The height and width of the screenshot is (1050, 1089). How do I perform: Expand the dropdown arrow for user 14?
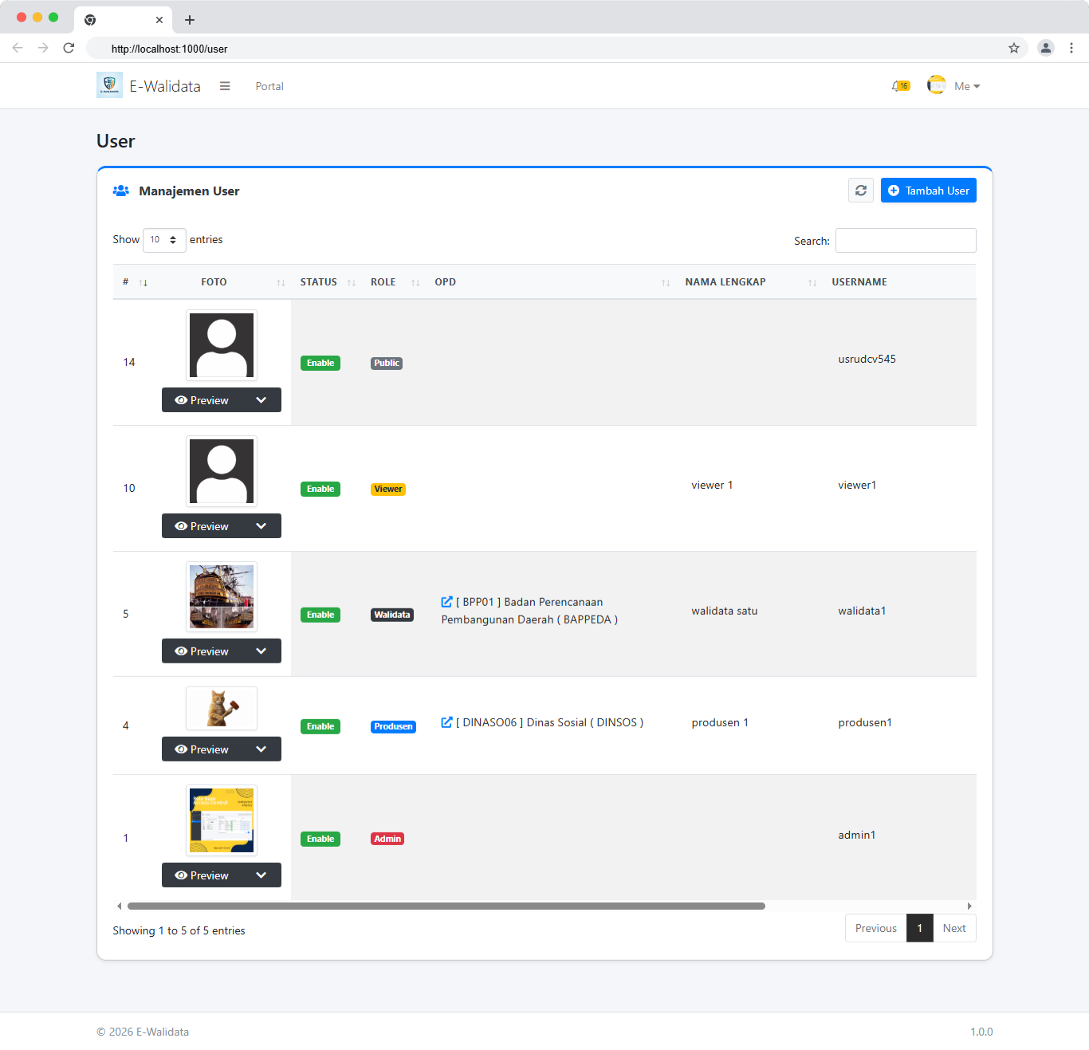261,400
